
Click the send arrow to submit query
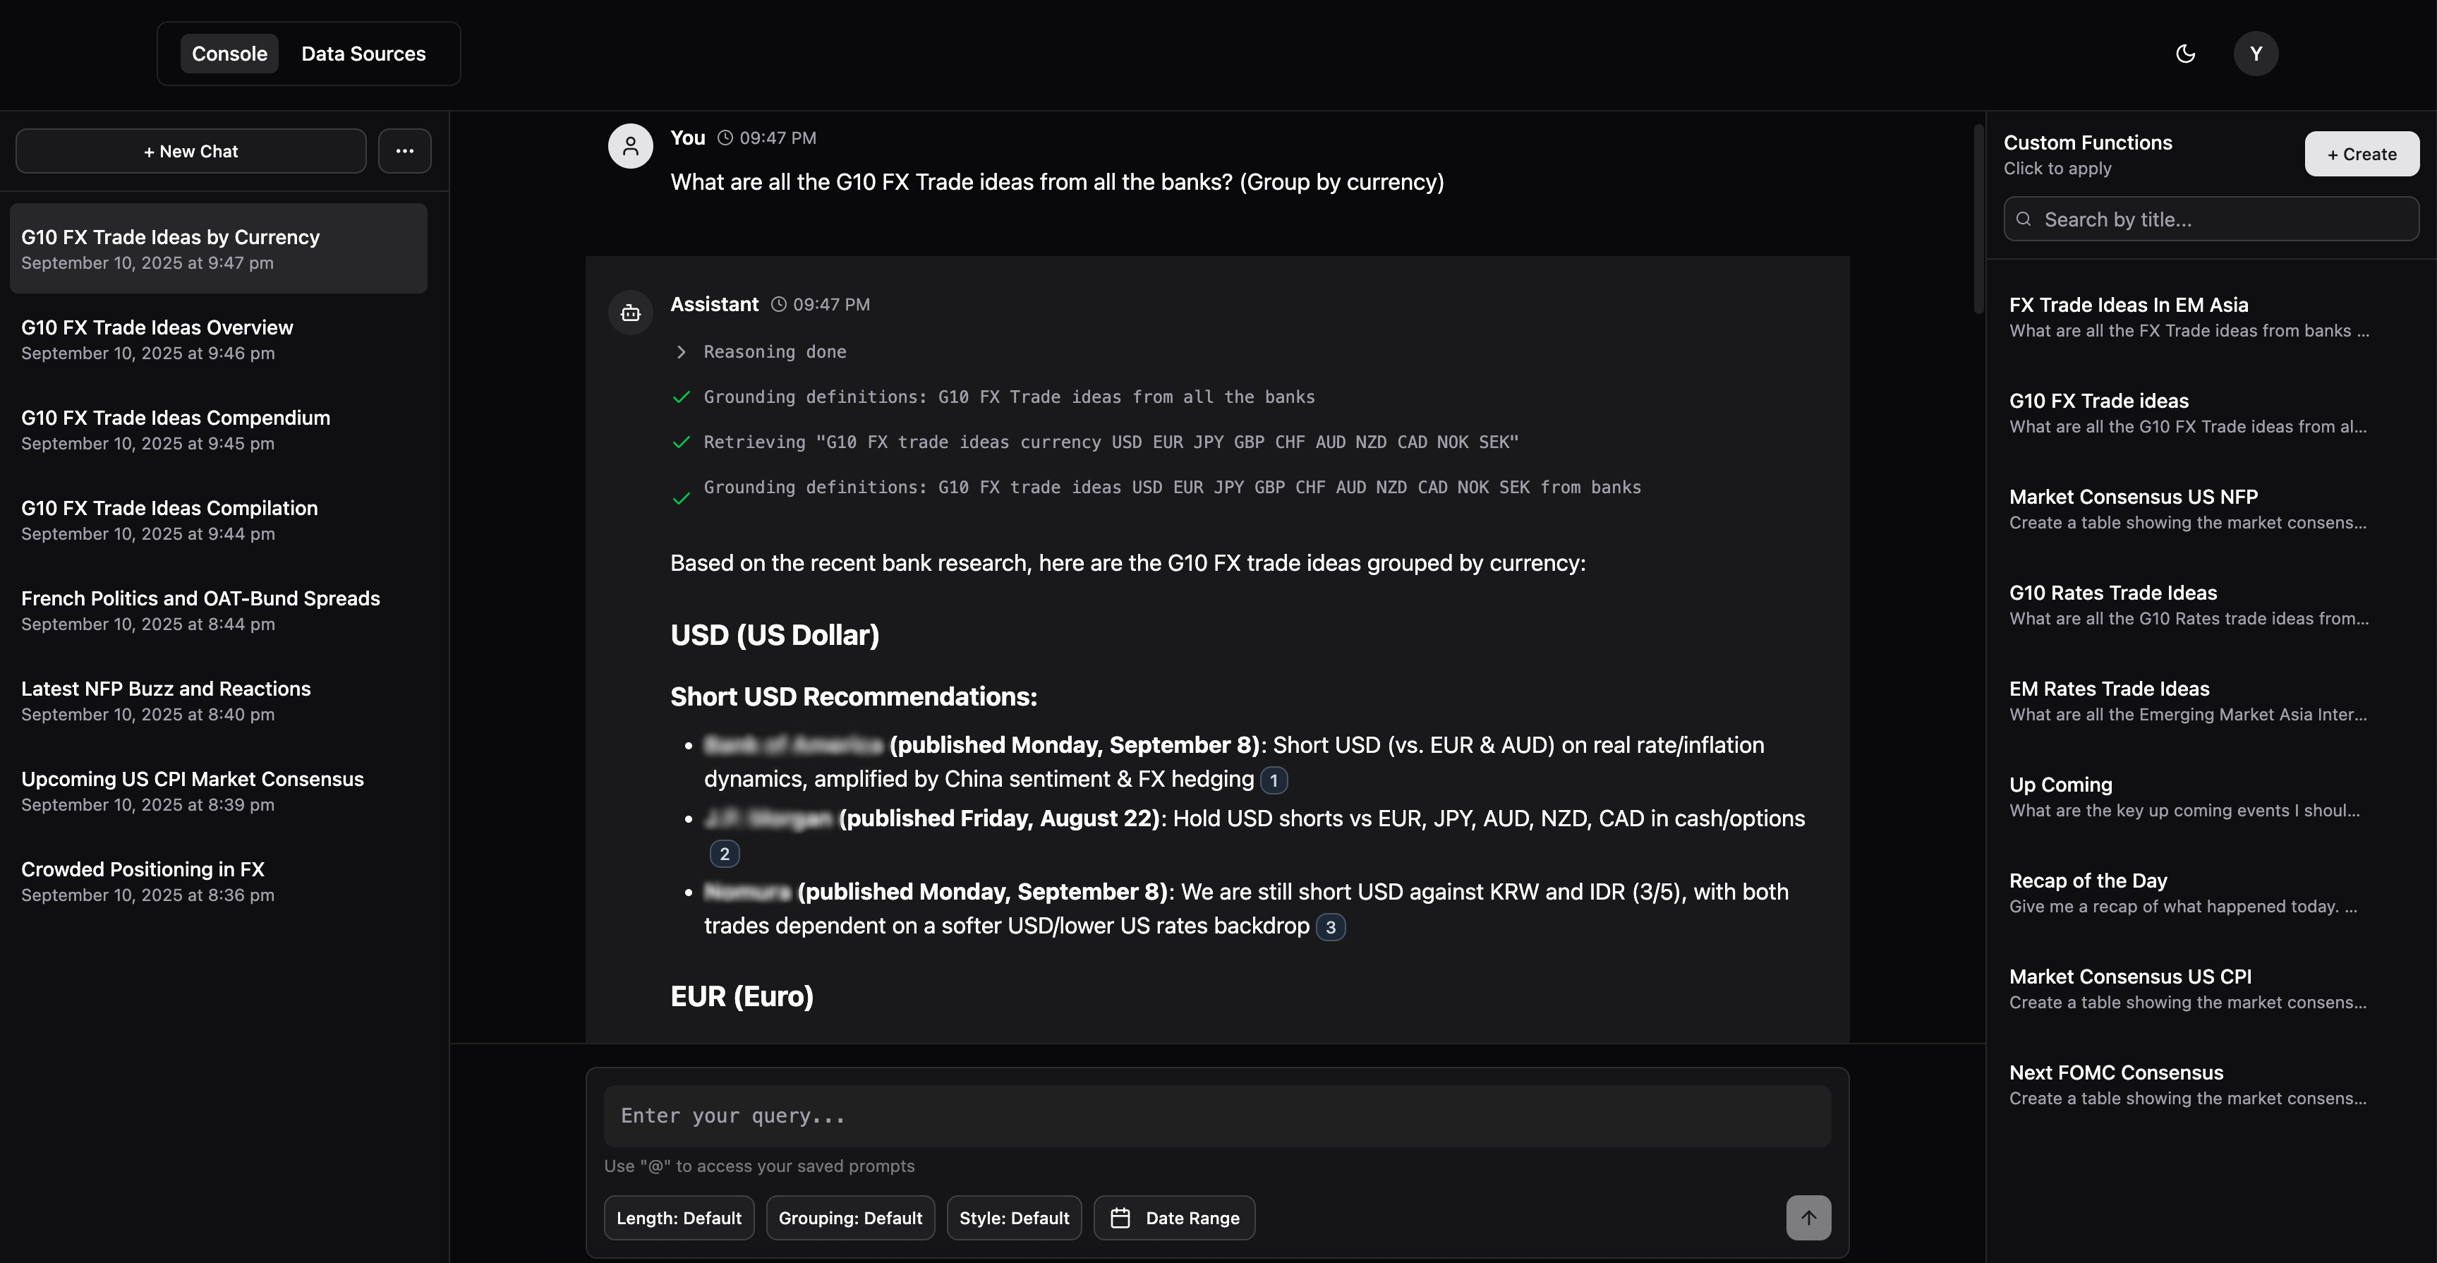coord(1809,1218)
